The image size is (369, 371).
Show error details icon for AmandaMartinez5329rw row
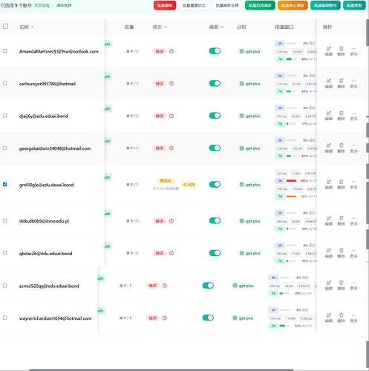point(172,51)
